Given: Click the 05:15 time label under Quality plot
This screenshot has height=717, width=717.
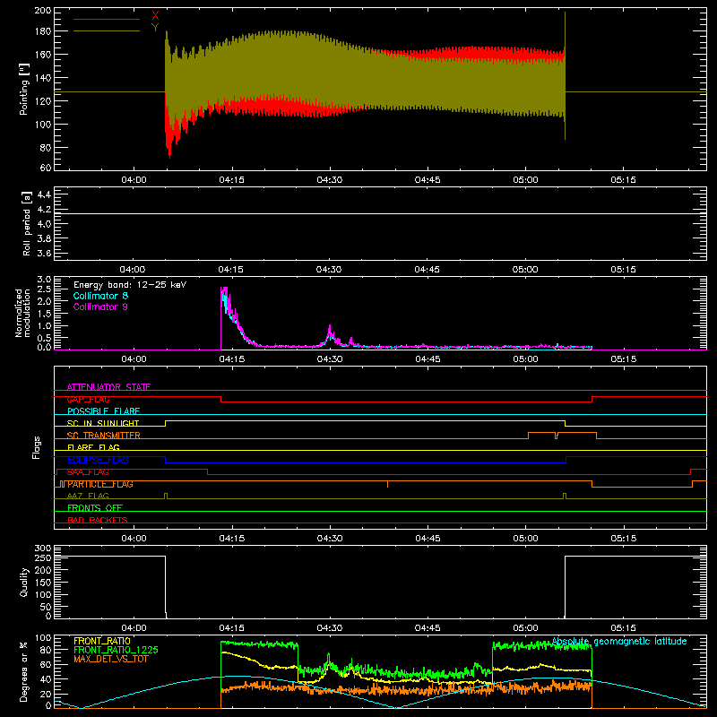Looking at the screenshot, I should click(623, 628).
